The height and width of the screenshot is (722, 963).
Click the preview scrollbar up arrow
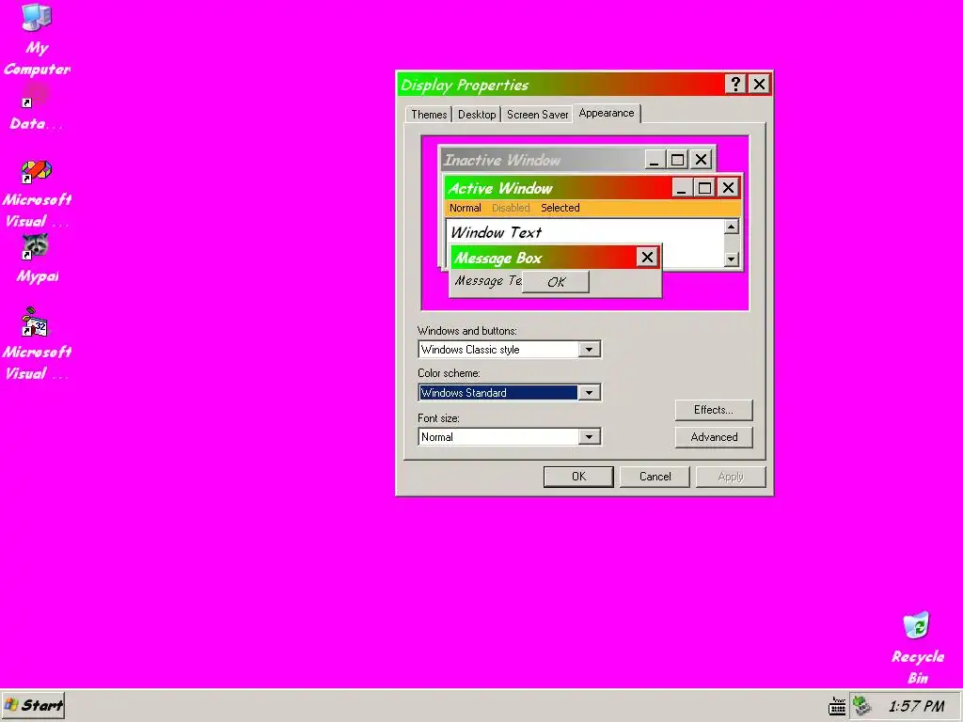(x=731, y=228)
